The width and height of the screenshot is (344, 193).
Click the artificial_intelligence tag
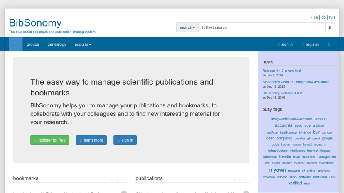(x=282, y=132)
